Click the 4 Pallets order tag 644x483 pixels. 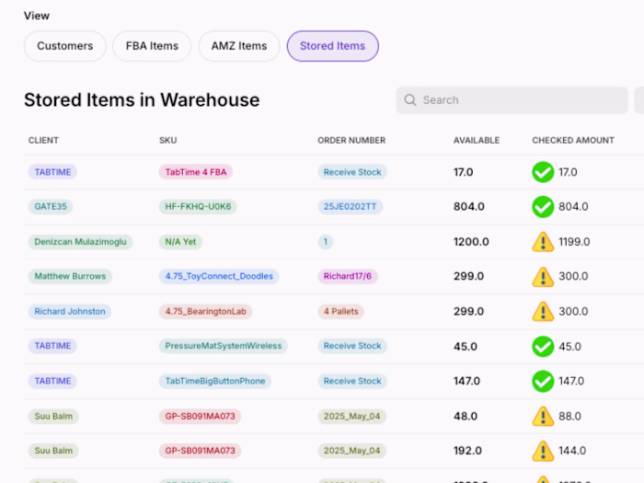click(341, 311)
